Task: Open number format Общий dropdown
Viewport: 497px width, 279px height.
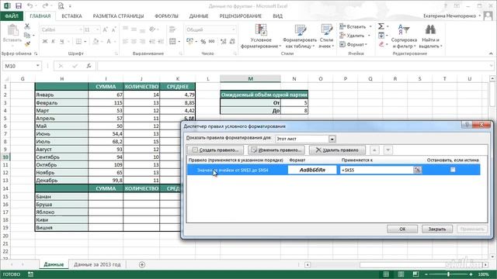Action: [234, 29]
